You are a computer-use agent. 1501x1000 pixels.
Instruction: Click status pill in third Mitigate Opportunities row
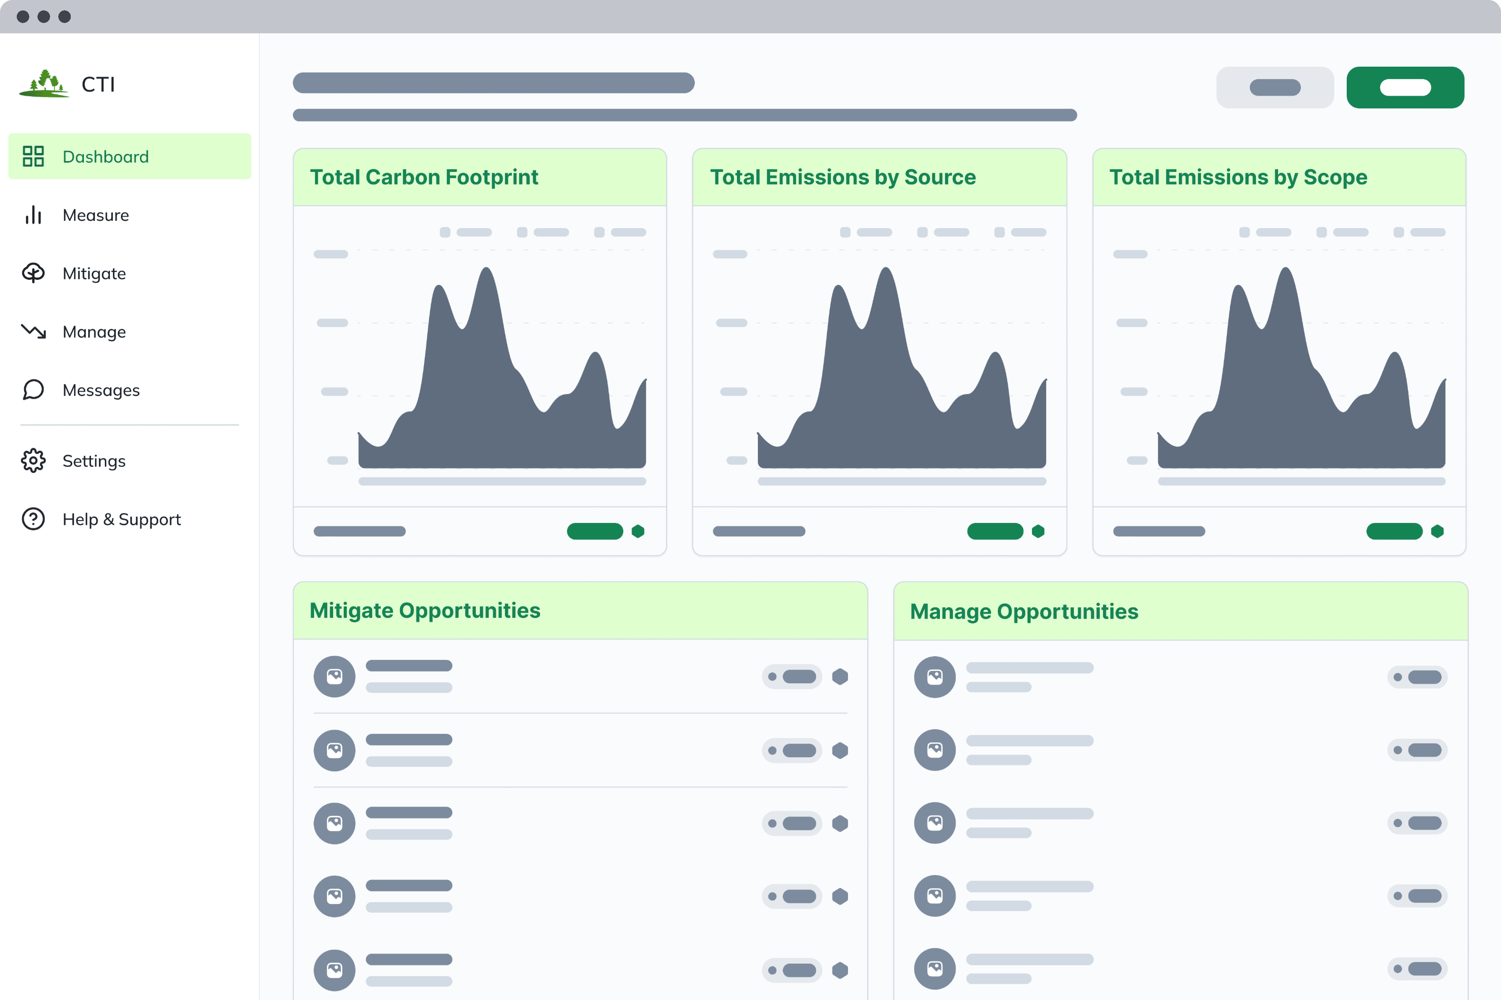click(x=792, y=824)
